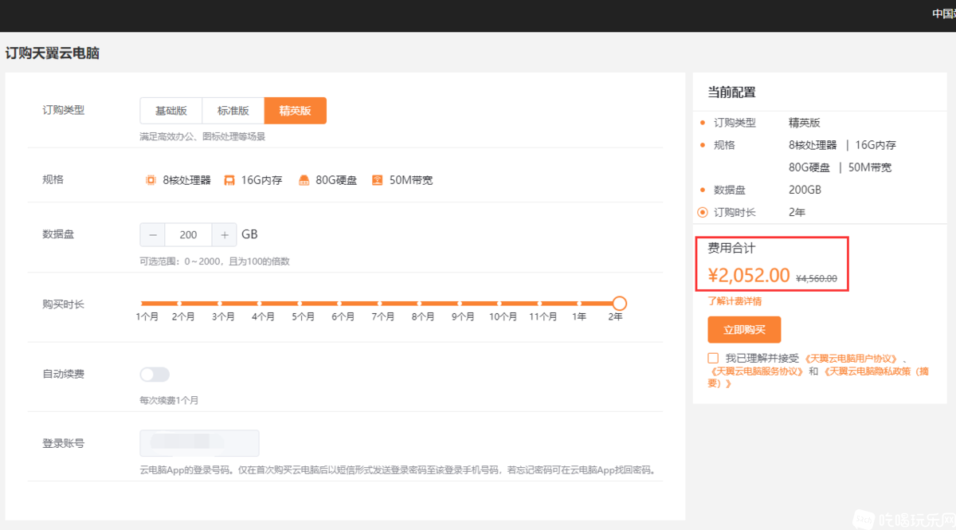Click the 80G硬盘 | 50M带宽 summary line
Image resolution: width=956 pixels, height=530 pixels.
tap(840, 167)
